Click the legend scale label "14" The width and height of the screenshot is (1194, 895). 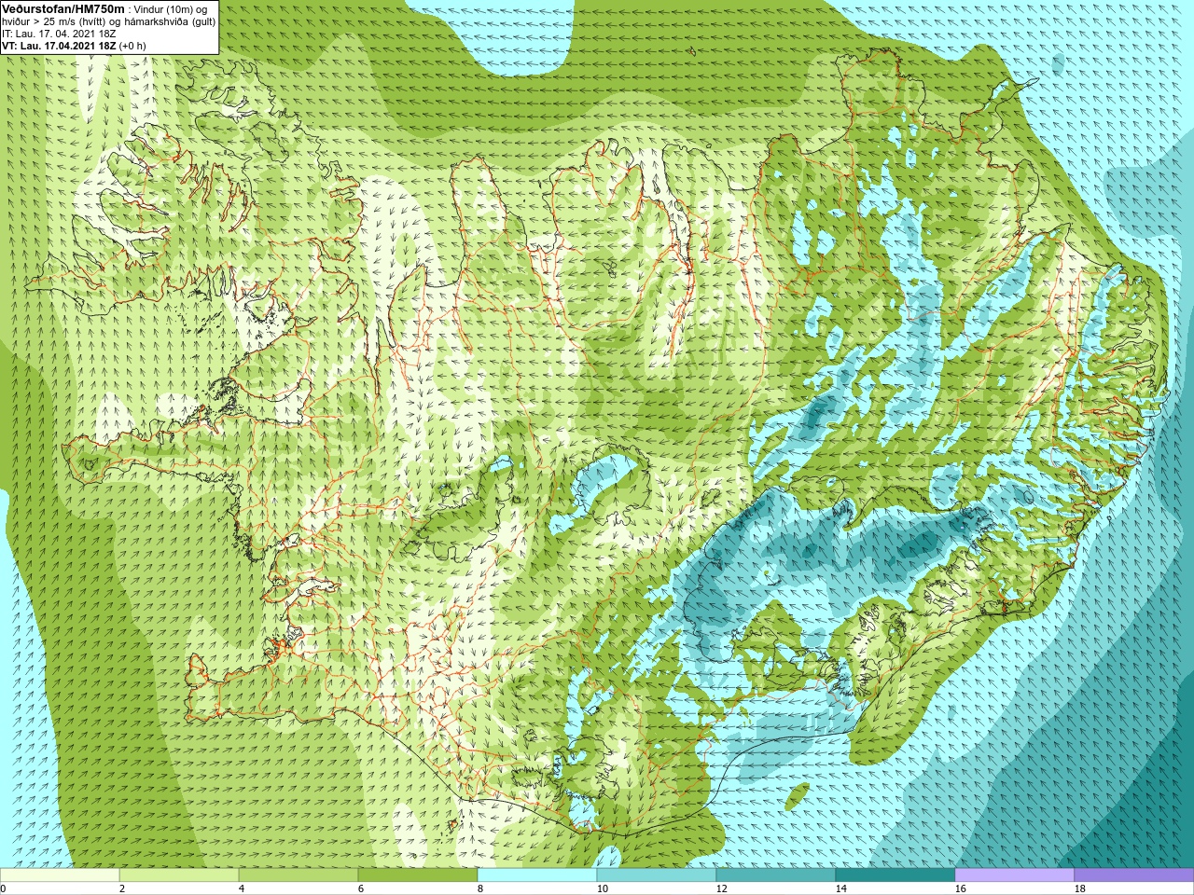(841, 889)
